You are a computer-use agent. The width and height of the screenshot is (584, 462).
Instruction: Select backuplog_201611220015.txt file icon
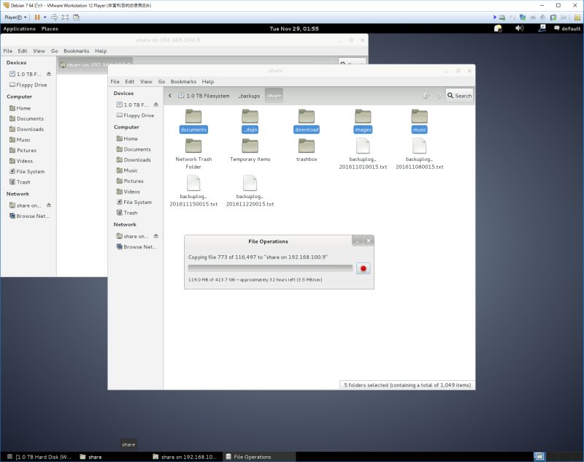pos(250,183)
